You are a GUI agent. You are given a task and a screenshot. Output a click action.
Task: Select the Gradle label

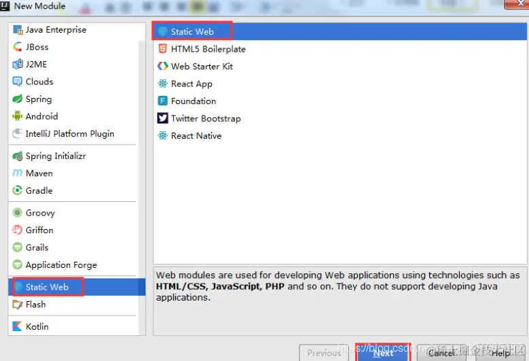coord(39,190)
